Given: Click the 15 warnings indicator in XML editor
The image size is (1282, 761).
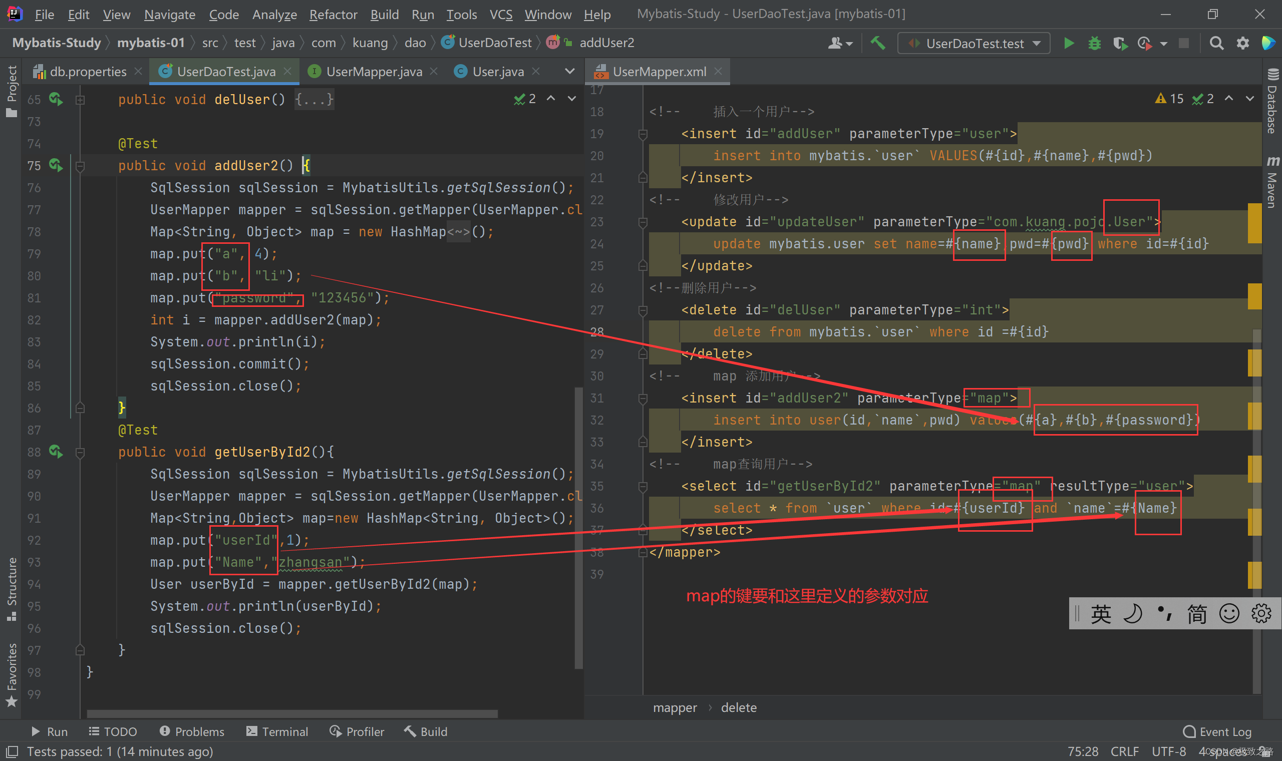Looking at the screenshot, I should pyautogui.click(x=1169, y=99).
